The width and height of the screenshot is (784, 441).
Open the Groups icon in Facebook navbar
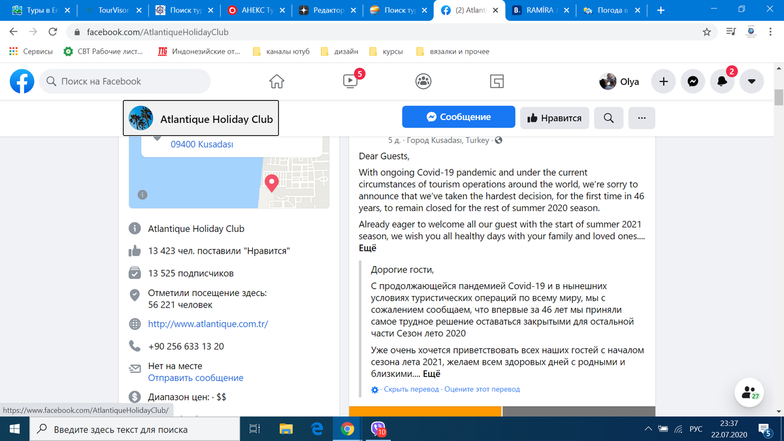423,81
